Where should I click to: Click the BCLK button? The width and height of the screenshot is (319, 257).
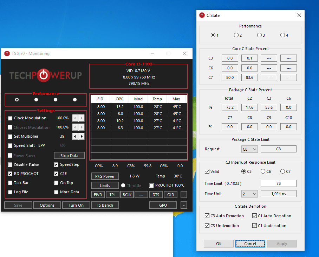pos(127,195)
